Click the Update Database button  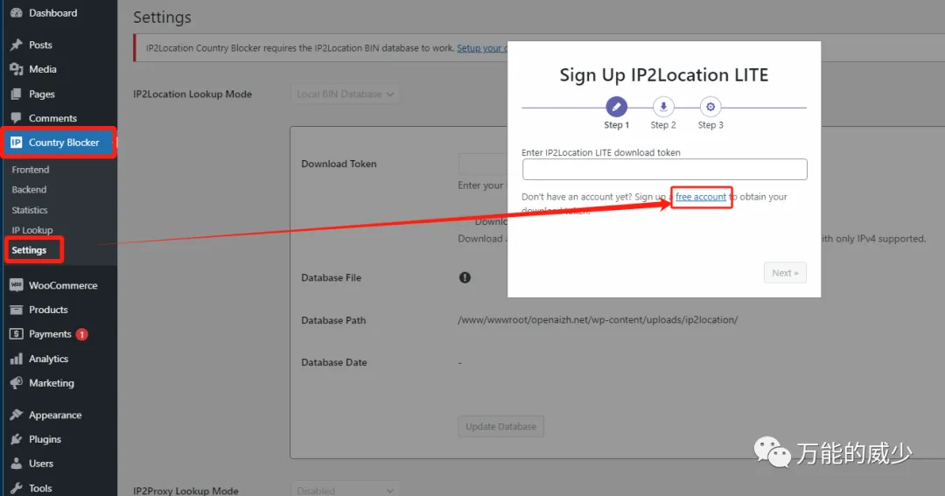click(x=500, y=426)
